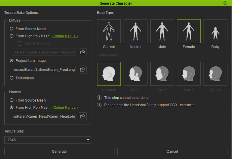The image size is (232, 159).
Task: Click the 'This step cannot be undone.' text
Action: pyautogui.click(x=127, y=98)
